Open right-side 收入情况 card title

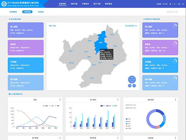pos(148,27)
